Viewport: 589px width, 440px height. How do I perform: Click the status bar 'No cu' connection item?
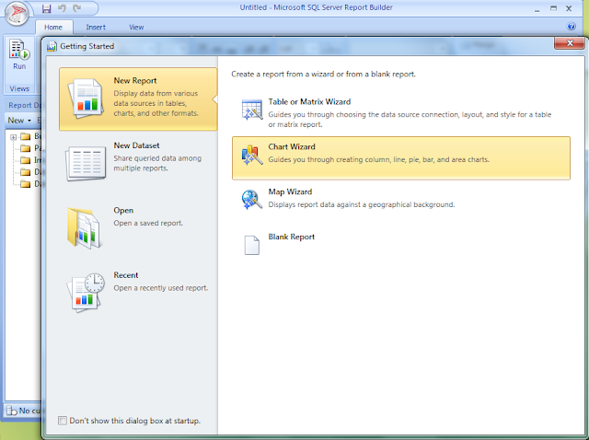pyautogui.click(x=23, y=411)
